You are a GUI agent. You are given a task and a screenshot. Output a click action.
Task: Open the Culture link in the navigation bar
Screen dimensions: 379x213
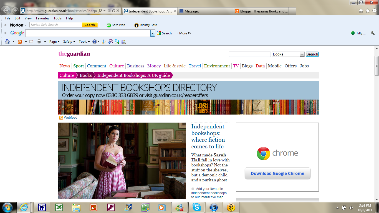117,66
